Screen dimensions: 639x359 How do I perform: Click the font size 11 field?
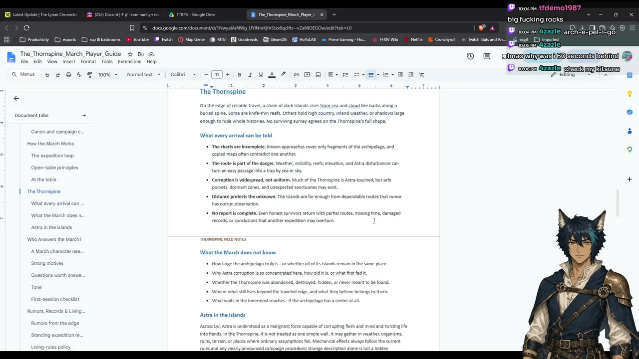[x=217, y=75]
